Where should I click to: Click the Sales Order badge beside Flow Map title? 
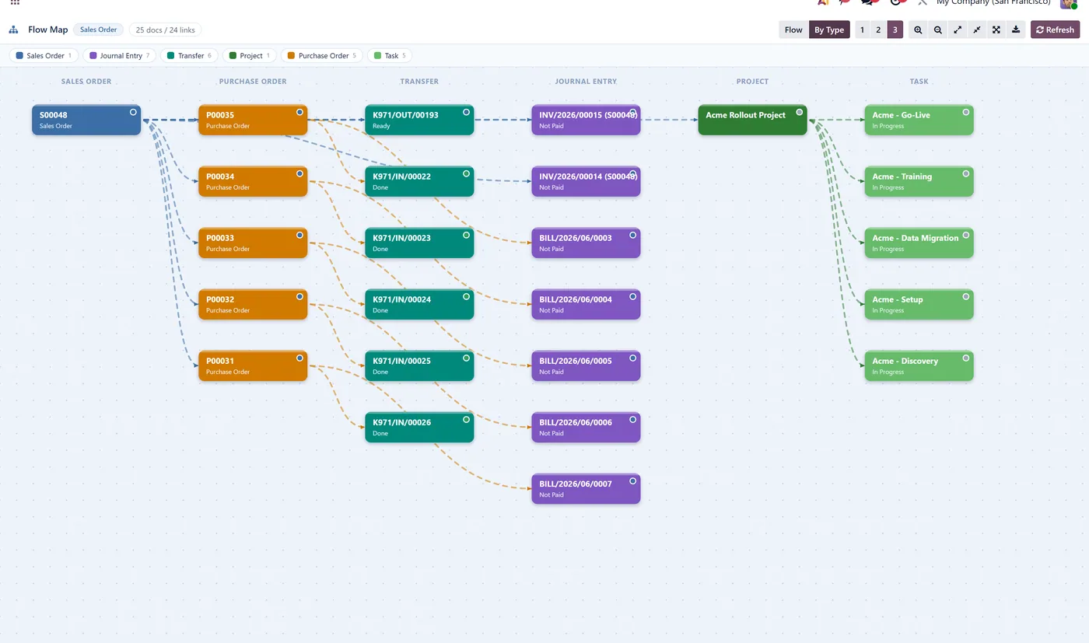(98, 30)
